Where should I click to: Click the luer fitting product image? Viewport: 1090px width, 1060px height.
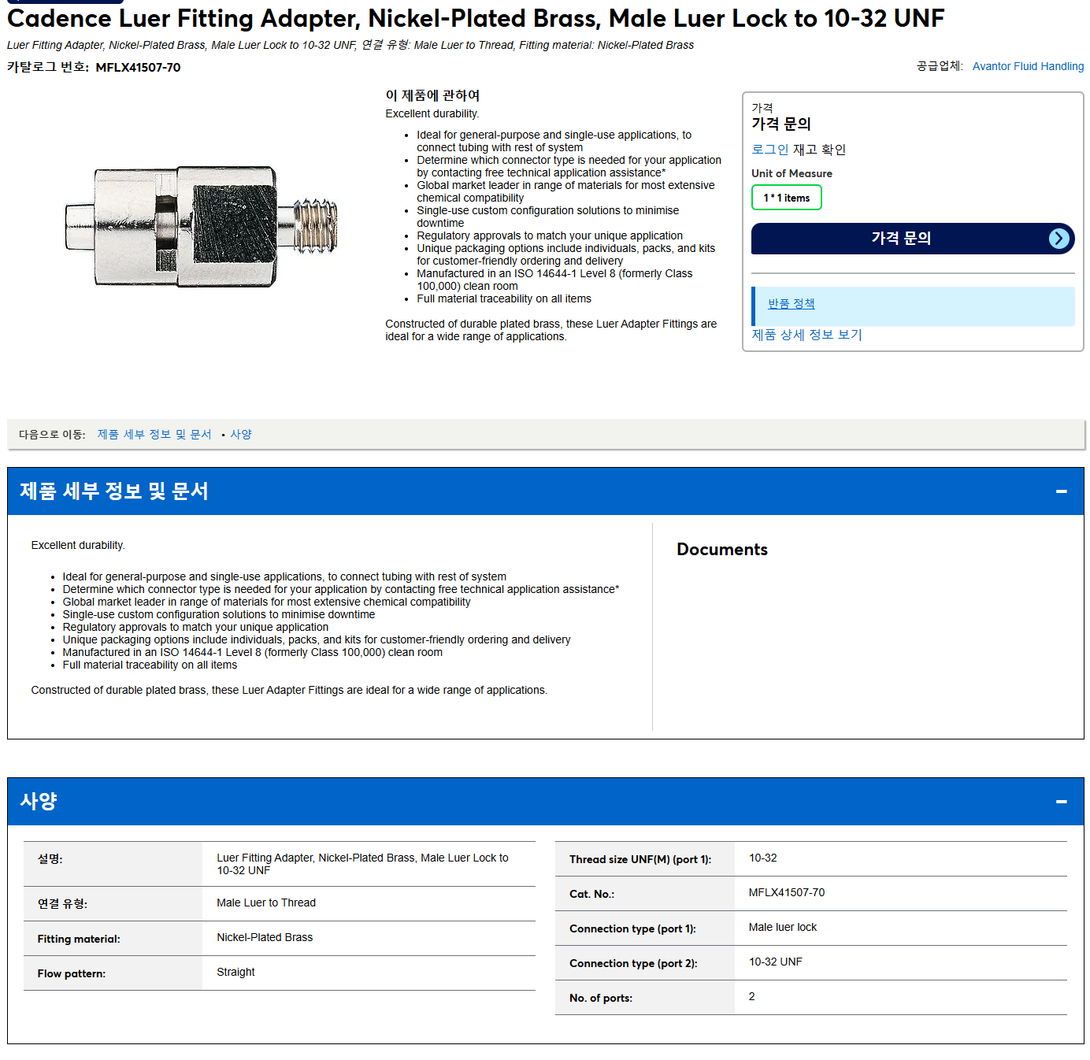click(202, 226)
